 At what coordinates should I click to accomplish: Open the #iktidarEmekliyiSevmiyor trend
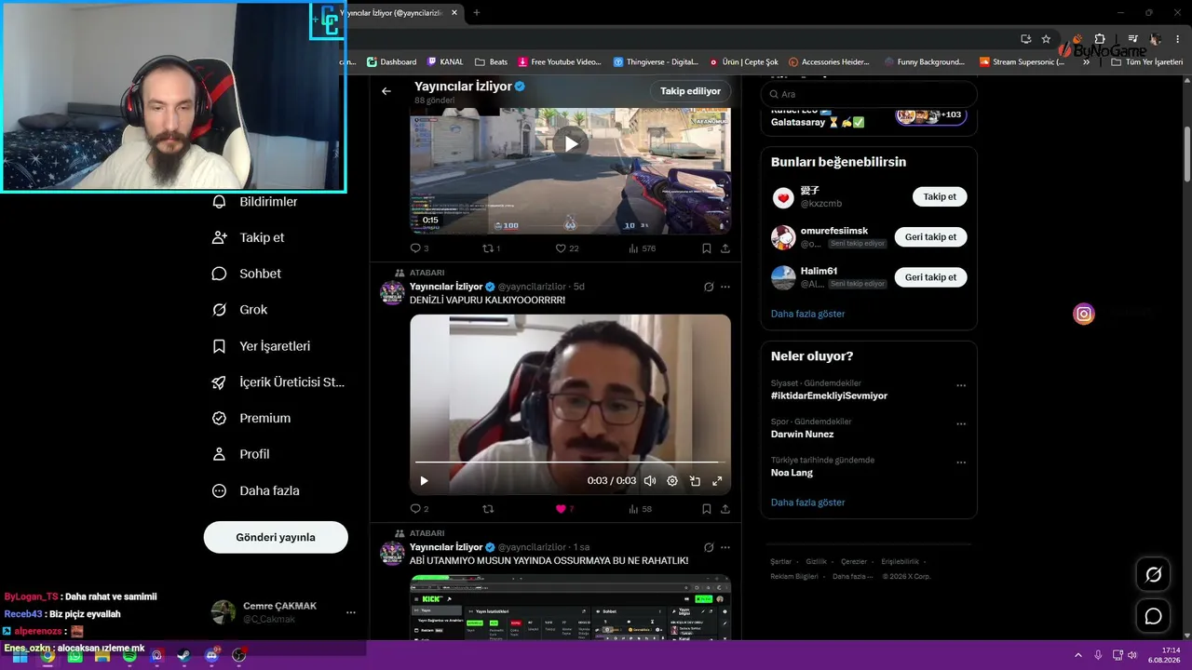(829, 395)
